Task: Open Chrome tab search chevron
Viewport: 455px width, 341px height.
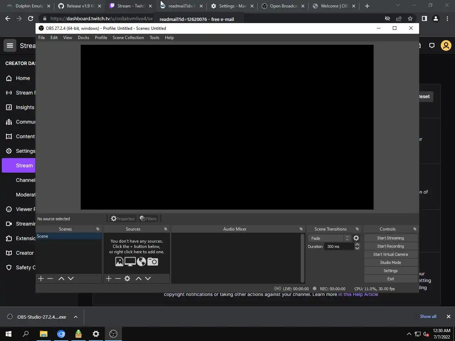Action: tap(398, 5)
